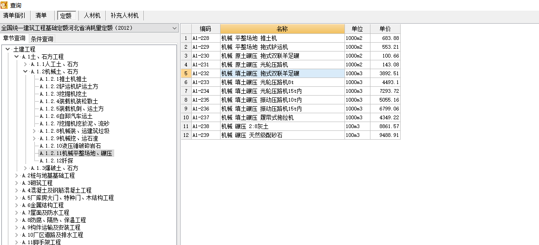The height and width of the screenshot is (245, 539).
Task: Open the quota library dropdown 全国统一建筑工程基础定额
Action: pyautogui.click(x=90, y=28)
